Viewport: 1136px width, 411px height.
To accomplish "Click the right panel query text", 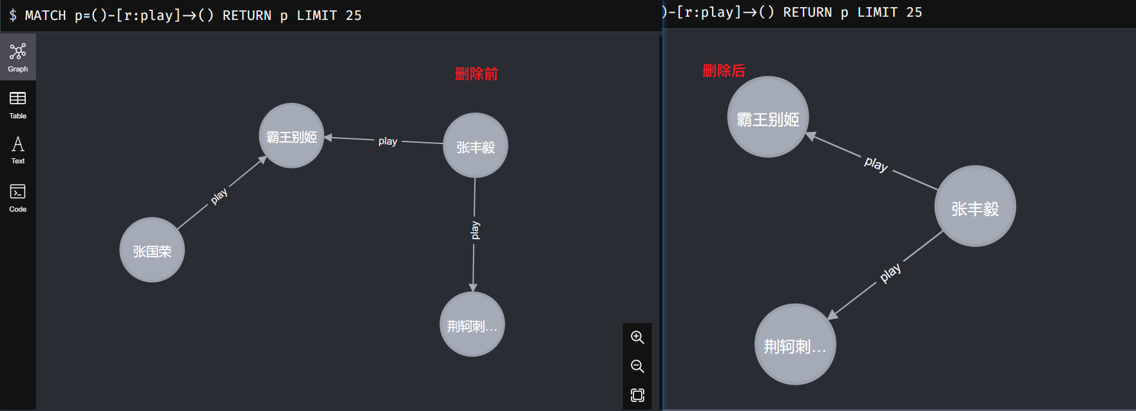I will click(793, 12).
